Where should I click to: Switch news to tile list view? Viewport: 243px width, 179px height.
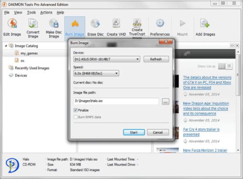pos(222,66)
